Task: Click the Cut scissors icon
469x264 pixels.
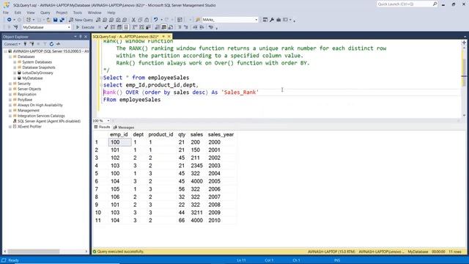Action: point(133,20)
